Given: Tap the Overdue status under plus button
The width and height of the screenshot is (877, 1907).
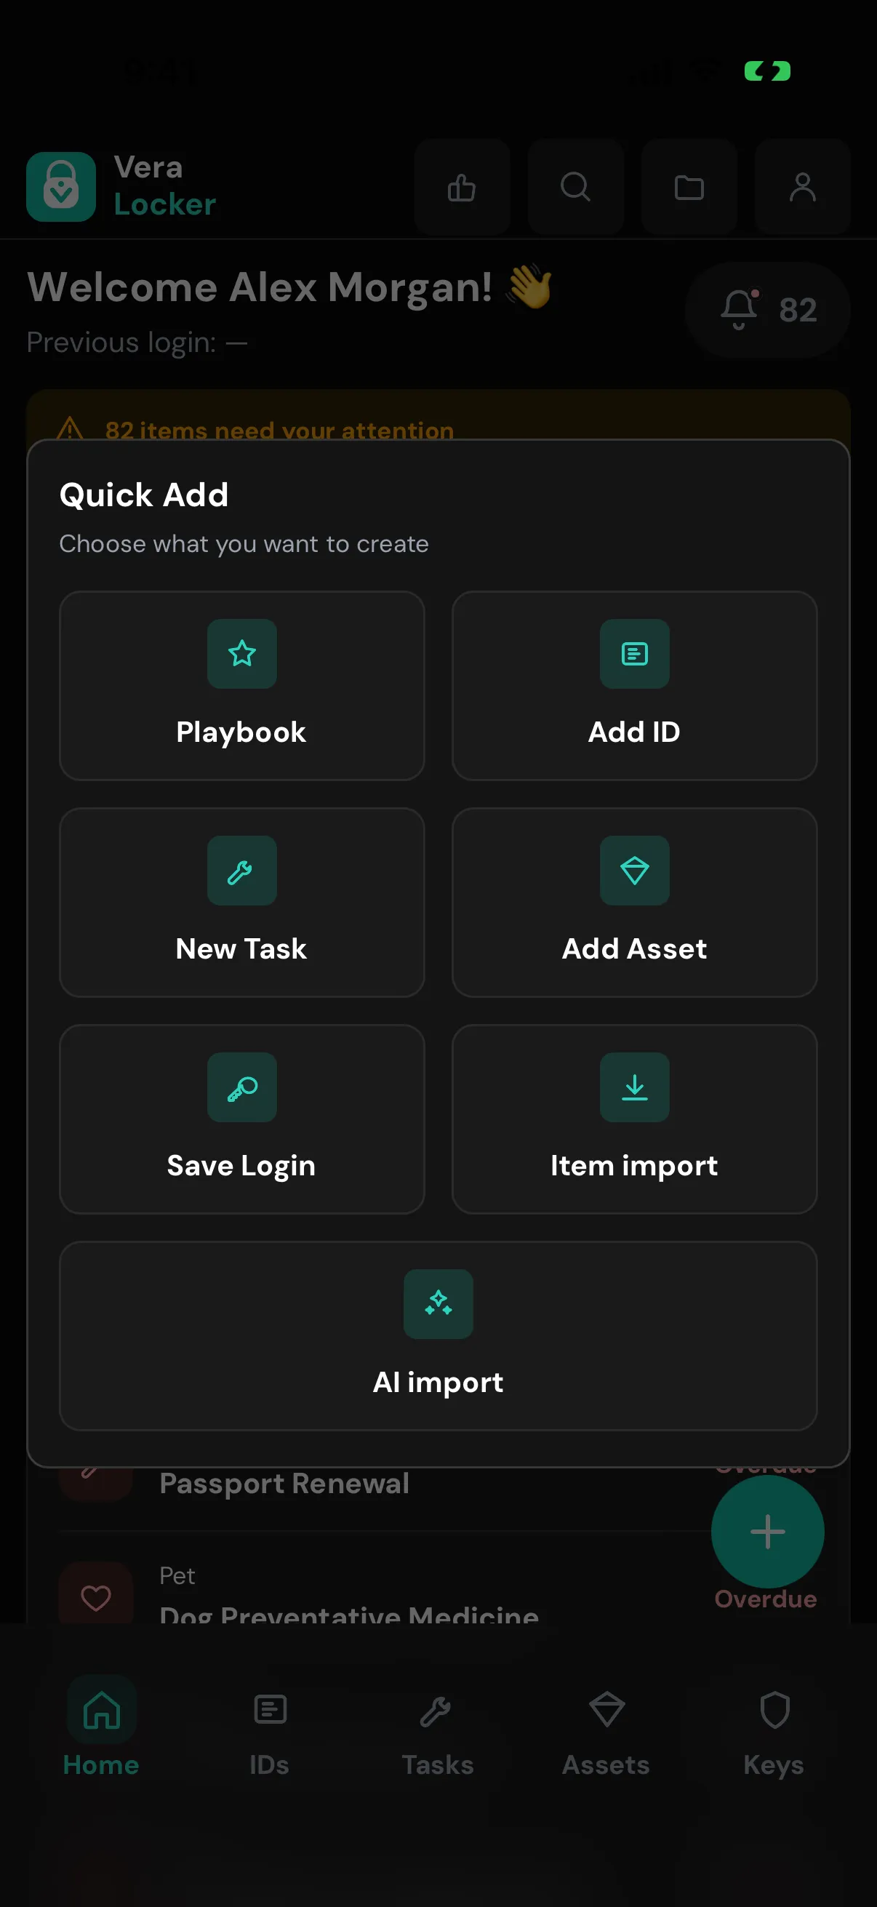Looking at the screenshot, I should [765, 1599].
